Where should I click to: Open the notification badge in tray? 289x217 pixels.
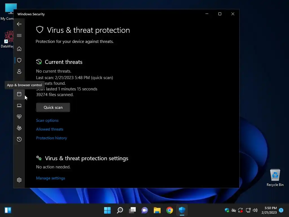tap(281, 210)
